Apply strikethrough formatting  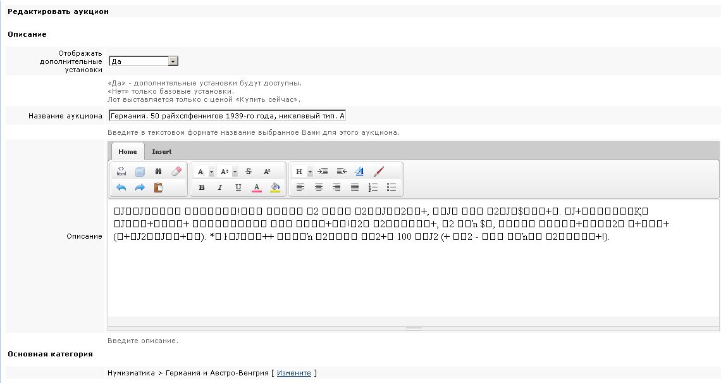click(x=249, y=172)
